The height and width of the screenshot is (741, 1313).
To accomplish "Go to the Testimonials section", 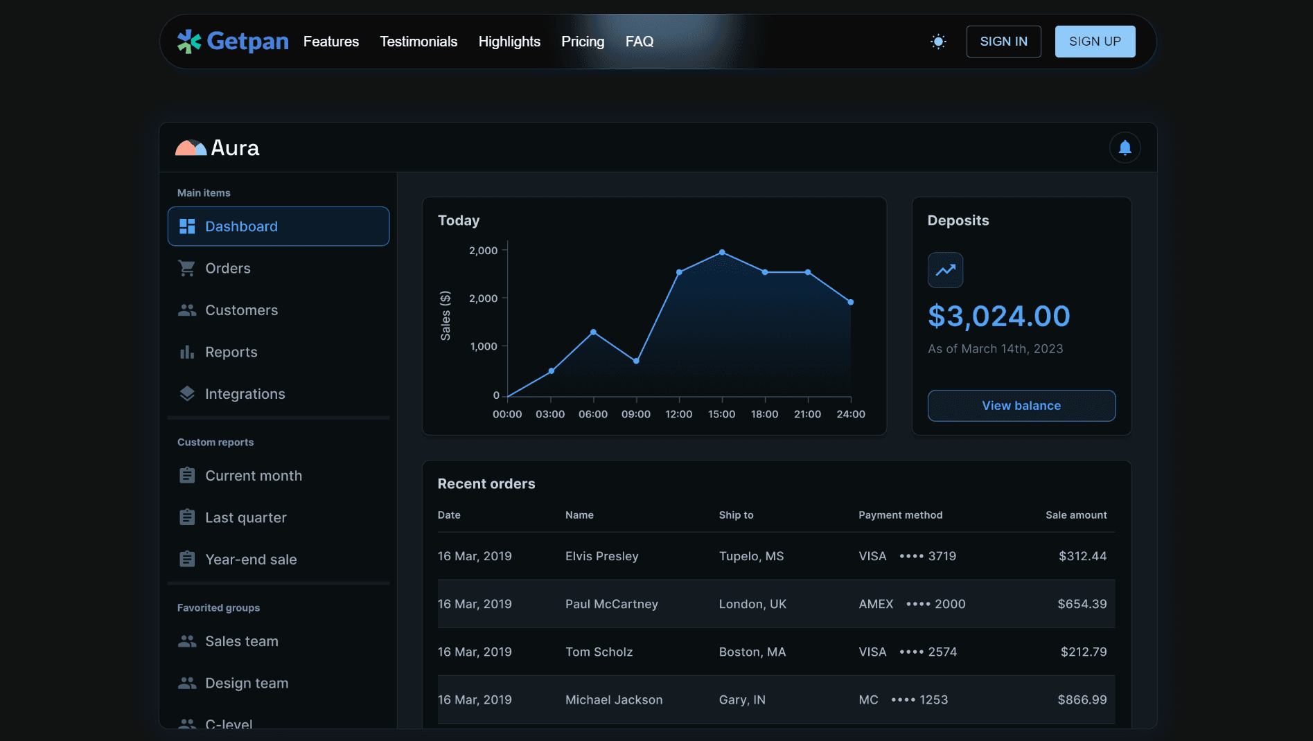I will 418,42.
